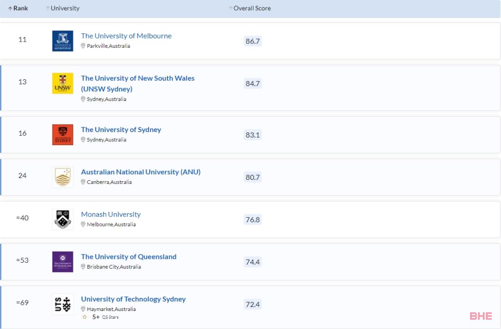501x329 pixels.
Task: Open The University of Sydney logo
Action: (63, 135)
